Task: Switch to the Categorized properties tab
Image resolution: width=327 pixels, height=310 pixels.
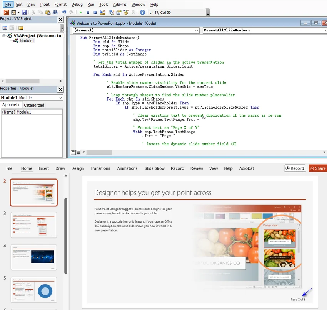Action: point(34,105)
